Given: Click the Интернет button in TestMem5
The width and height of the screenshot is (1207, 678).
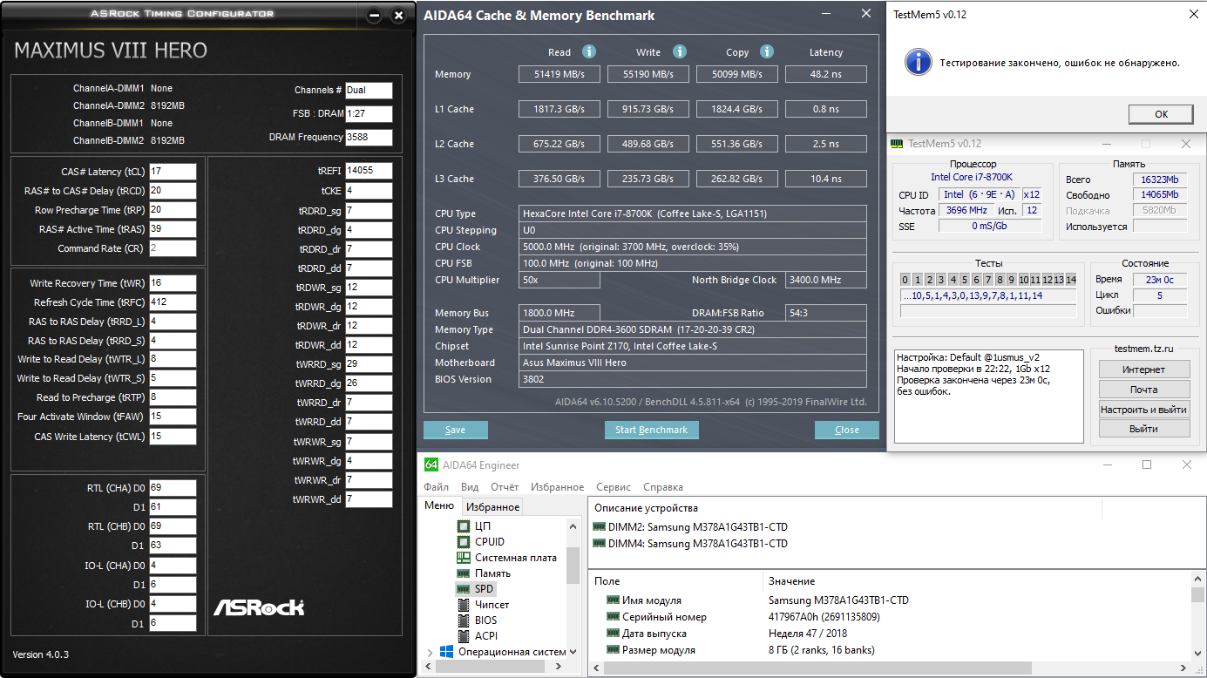Looking at the screenshot, I should point(1144,370).
